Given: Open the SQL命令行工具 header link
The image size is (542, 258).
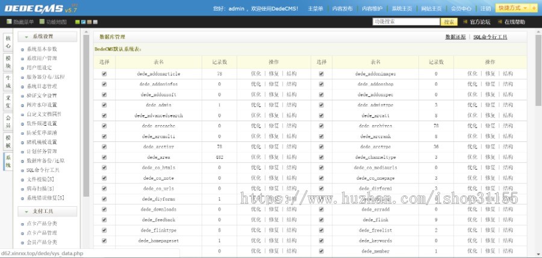Looking at the screenshot, I should (x=490, y=37).
